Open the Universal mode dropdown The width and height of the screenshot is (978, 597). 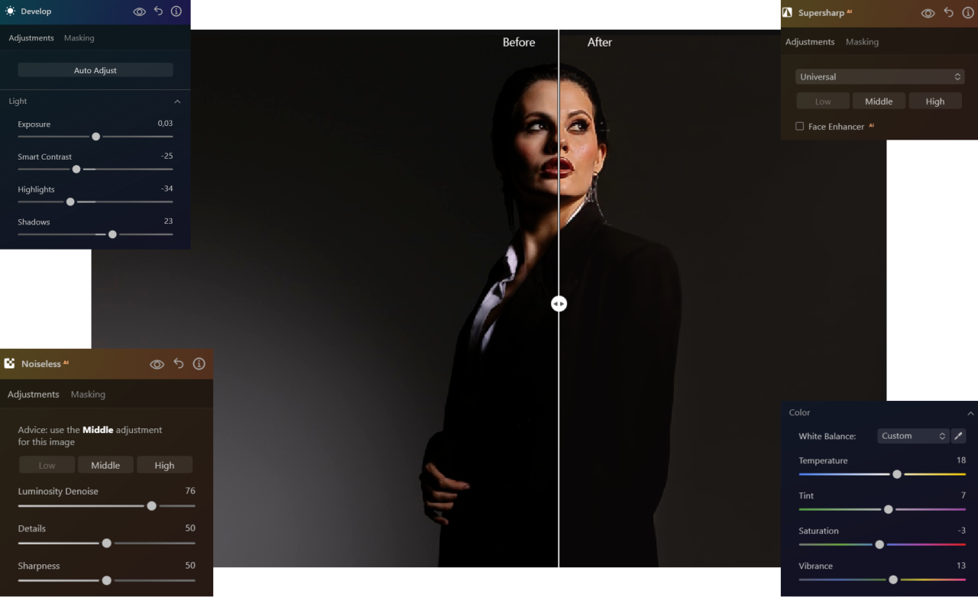pos(880,77)
